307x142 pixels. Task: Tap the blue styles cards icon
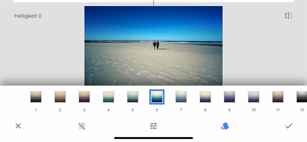224,126
